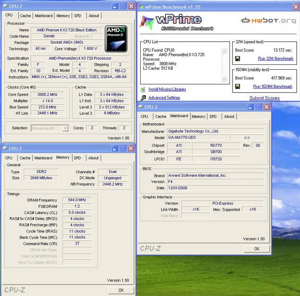Click the Command Rate 2T value
Viewport: 300px width, 296px height.
pyautogui.click(x=77, y=244)
